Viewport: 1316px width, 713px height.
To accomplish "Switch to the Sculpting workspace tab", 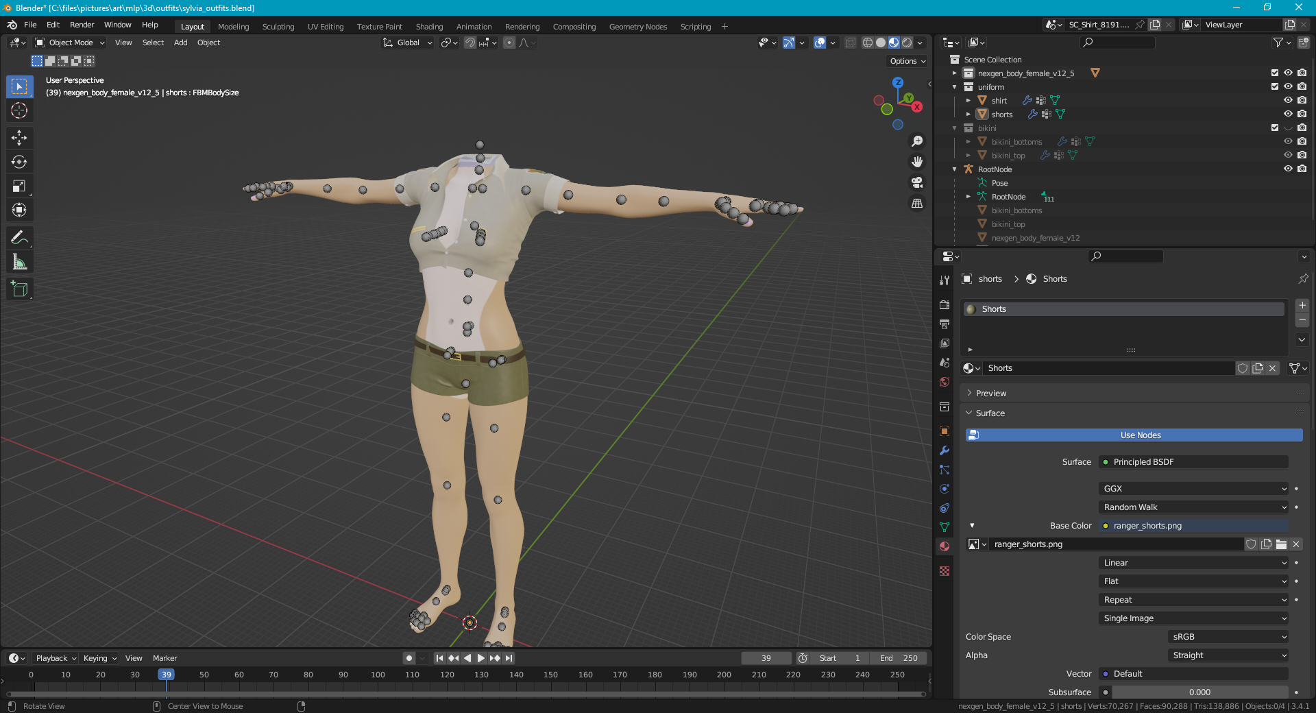I will pyautogui.click(x=278, y=27).
